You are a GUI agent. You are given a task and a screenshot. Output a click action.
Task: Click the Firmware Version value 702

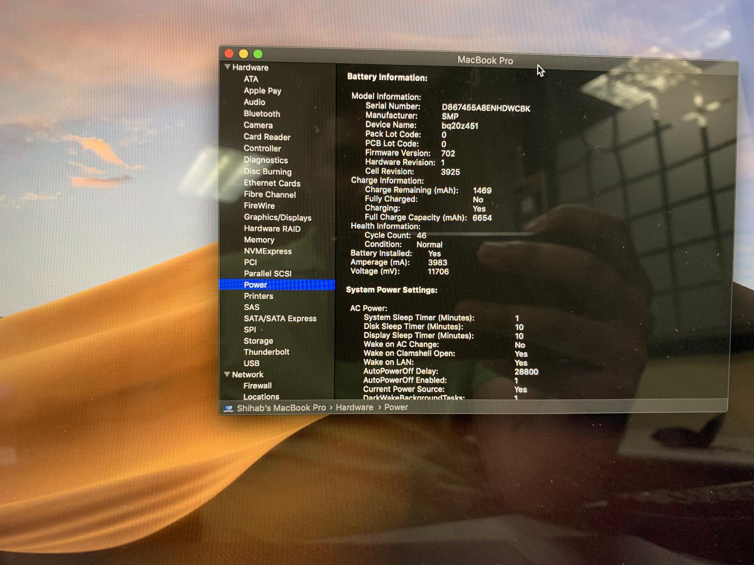tap(448, 153)
